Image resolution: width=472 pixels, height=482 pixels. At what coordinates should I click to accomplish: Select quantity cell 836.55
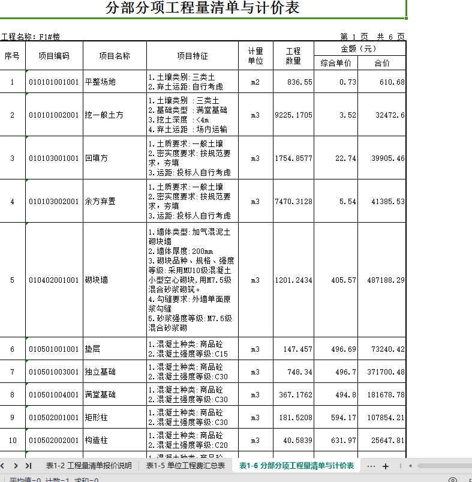coord(293,82)
